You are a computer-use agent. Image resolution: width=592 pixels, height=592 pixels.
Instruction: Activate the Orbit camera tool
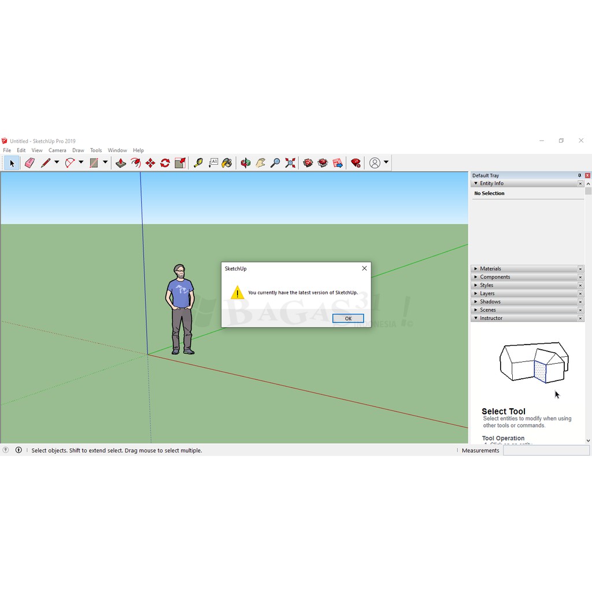click(x=246, y=163)
